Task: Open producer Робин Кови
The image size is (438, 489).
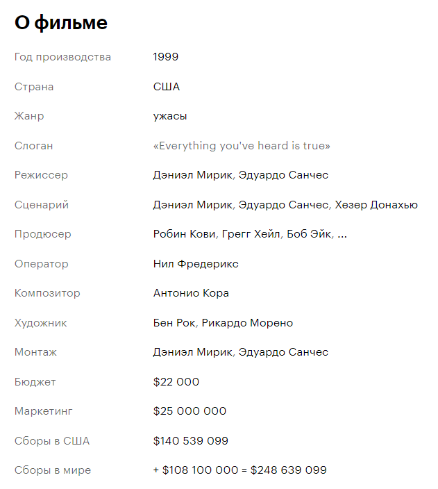Action: click(x=184, y=234)
